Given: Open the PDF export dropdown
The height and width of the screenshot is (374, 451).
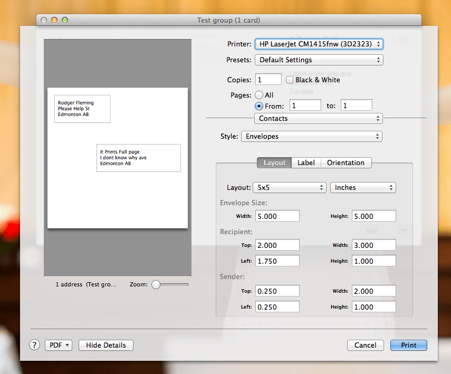Looking at the screenshot, I should point(58,345).
